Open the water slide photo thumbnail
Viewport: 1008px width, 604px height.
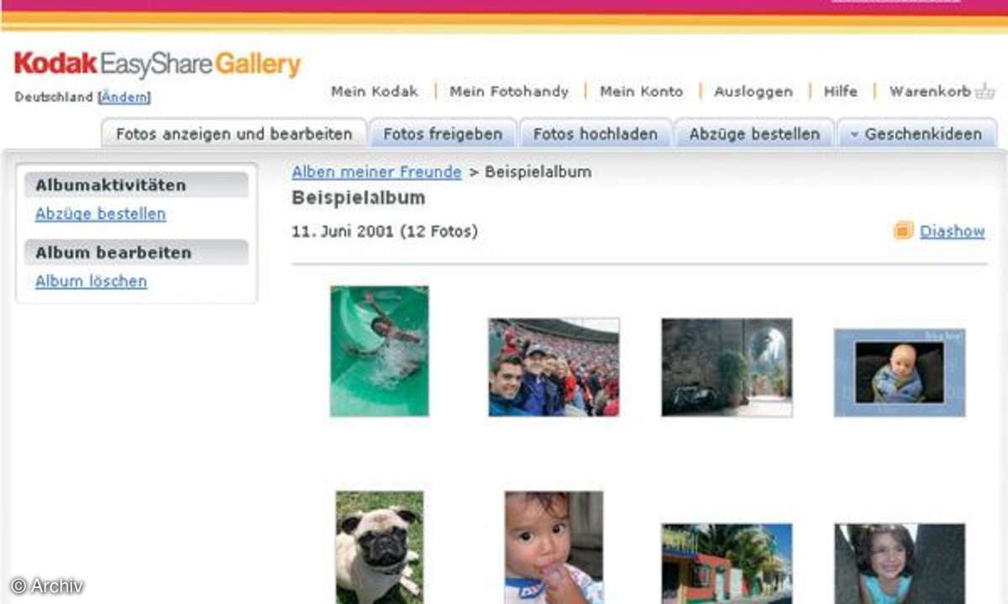379,351
